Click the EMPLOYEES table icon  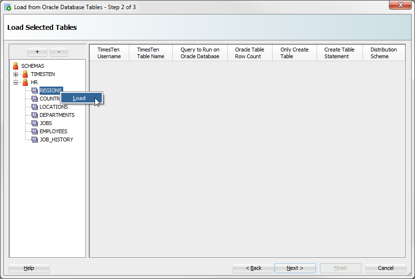[35, 131]
